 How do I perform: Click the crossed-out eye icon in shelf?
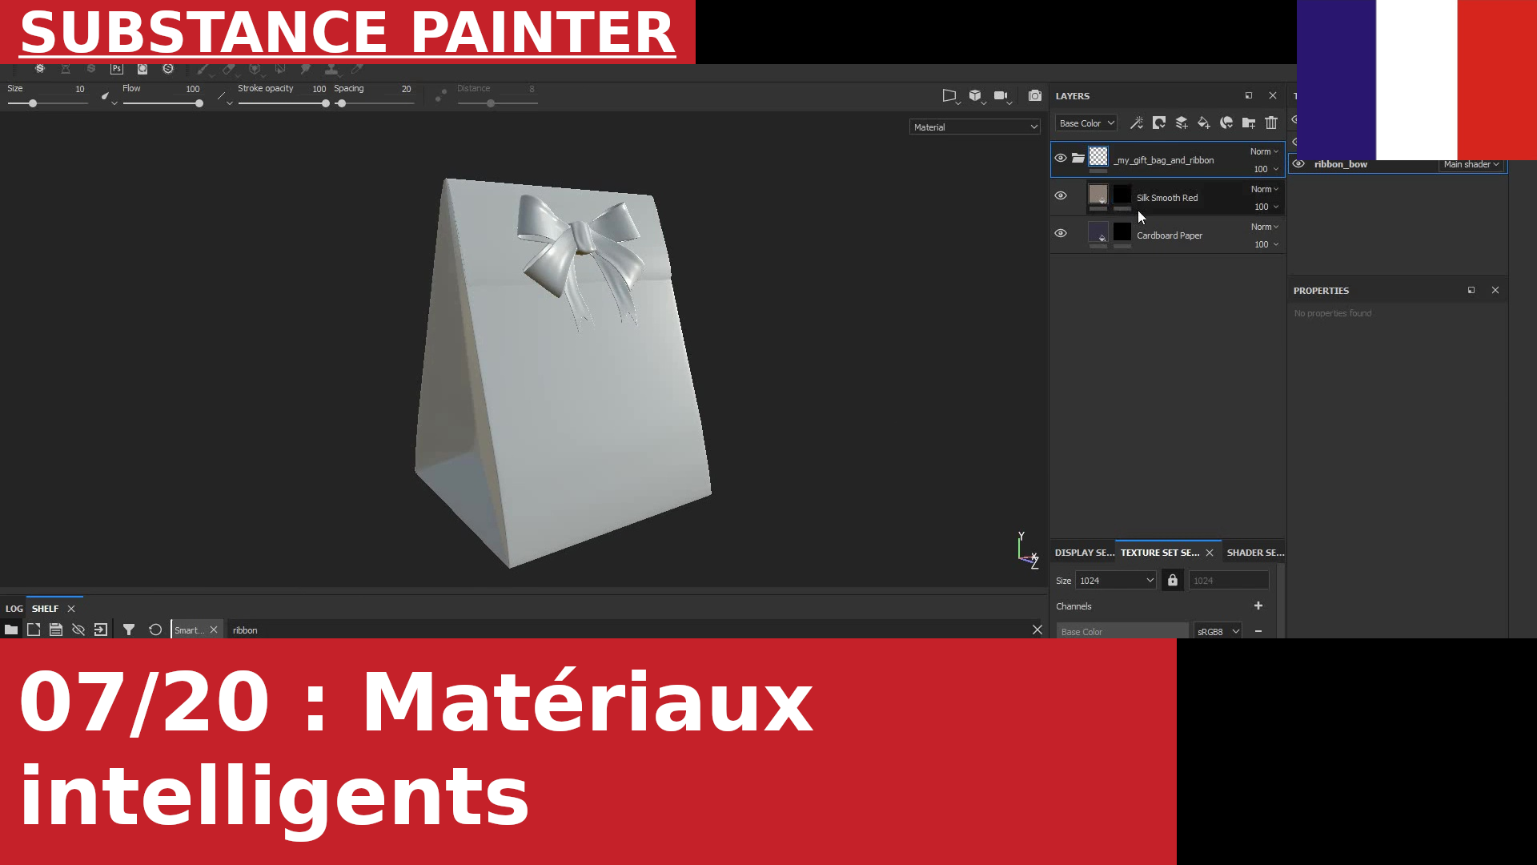coord(78,630)
